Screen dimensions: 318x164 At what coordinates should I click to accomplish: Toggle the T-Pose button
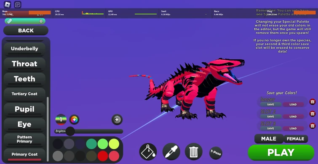pyautogui.click(x=216, y=153)
